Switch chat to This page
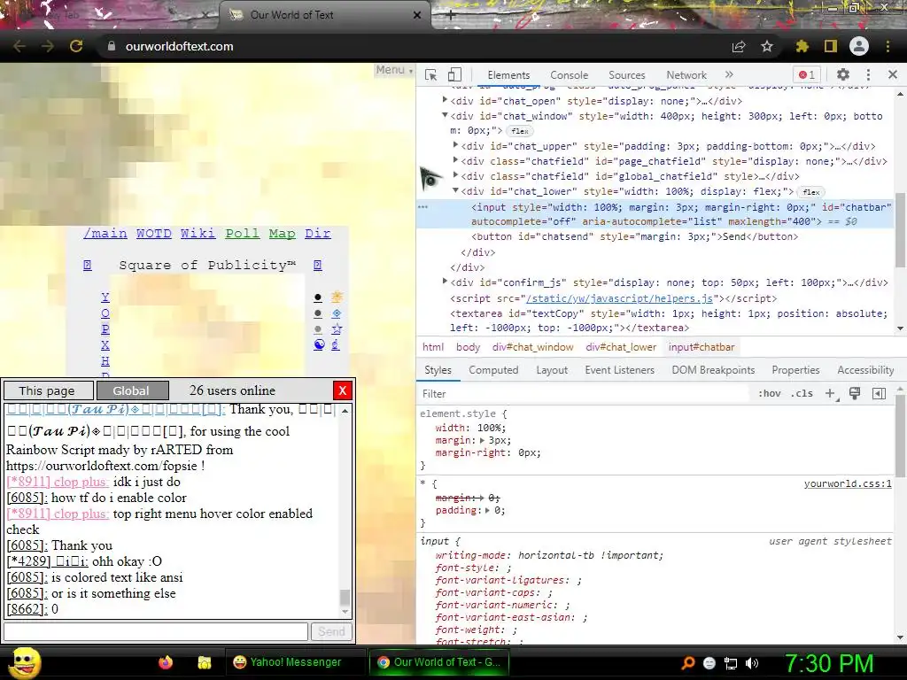This screenshot has width=907, height=680. click(49, 390)
